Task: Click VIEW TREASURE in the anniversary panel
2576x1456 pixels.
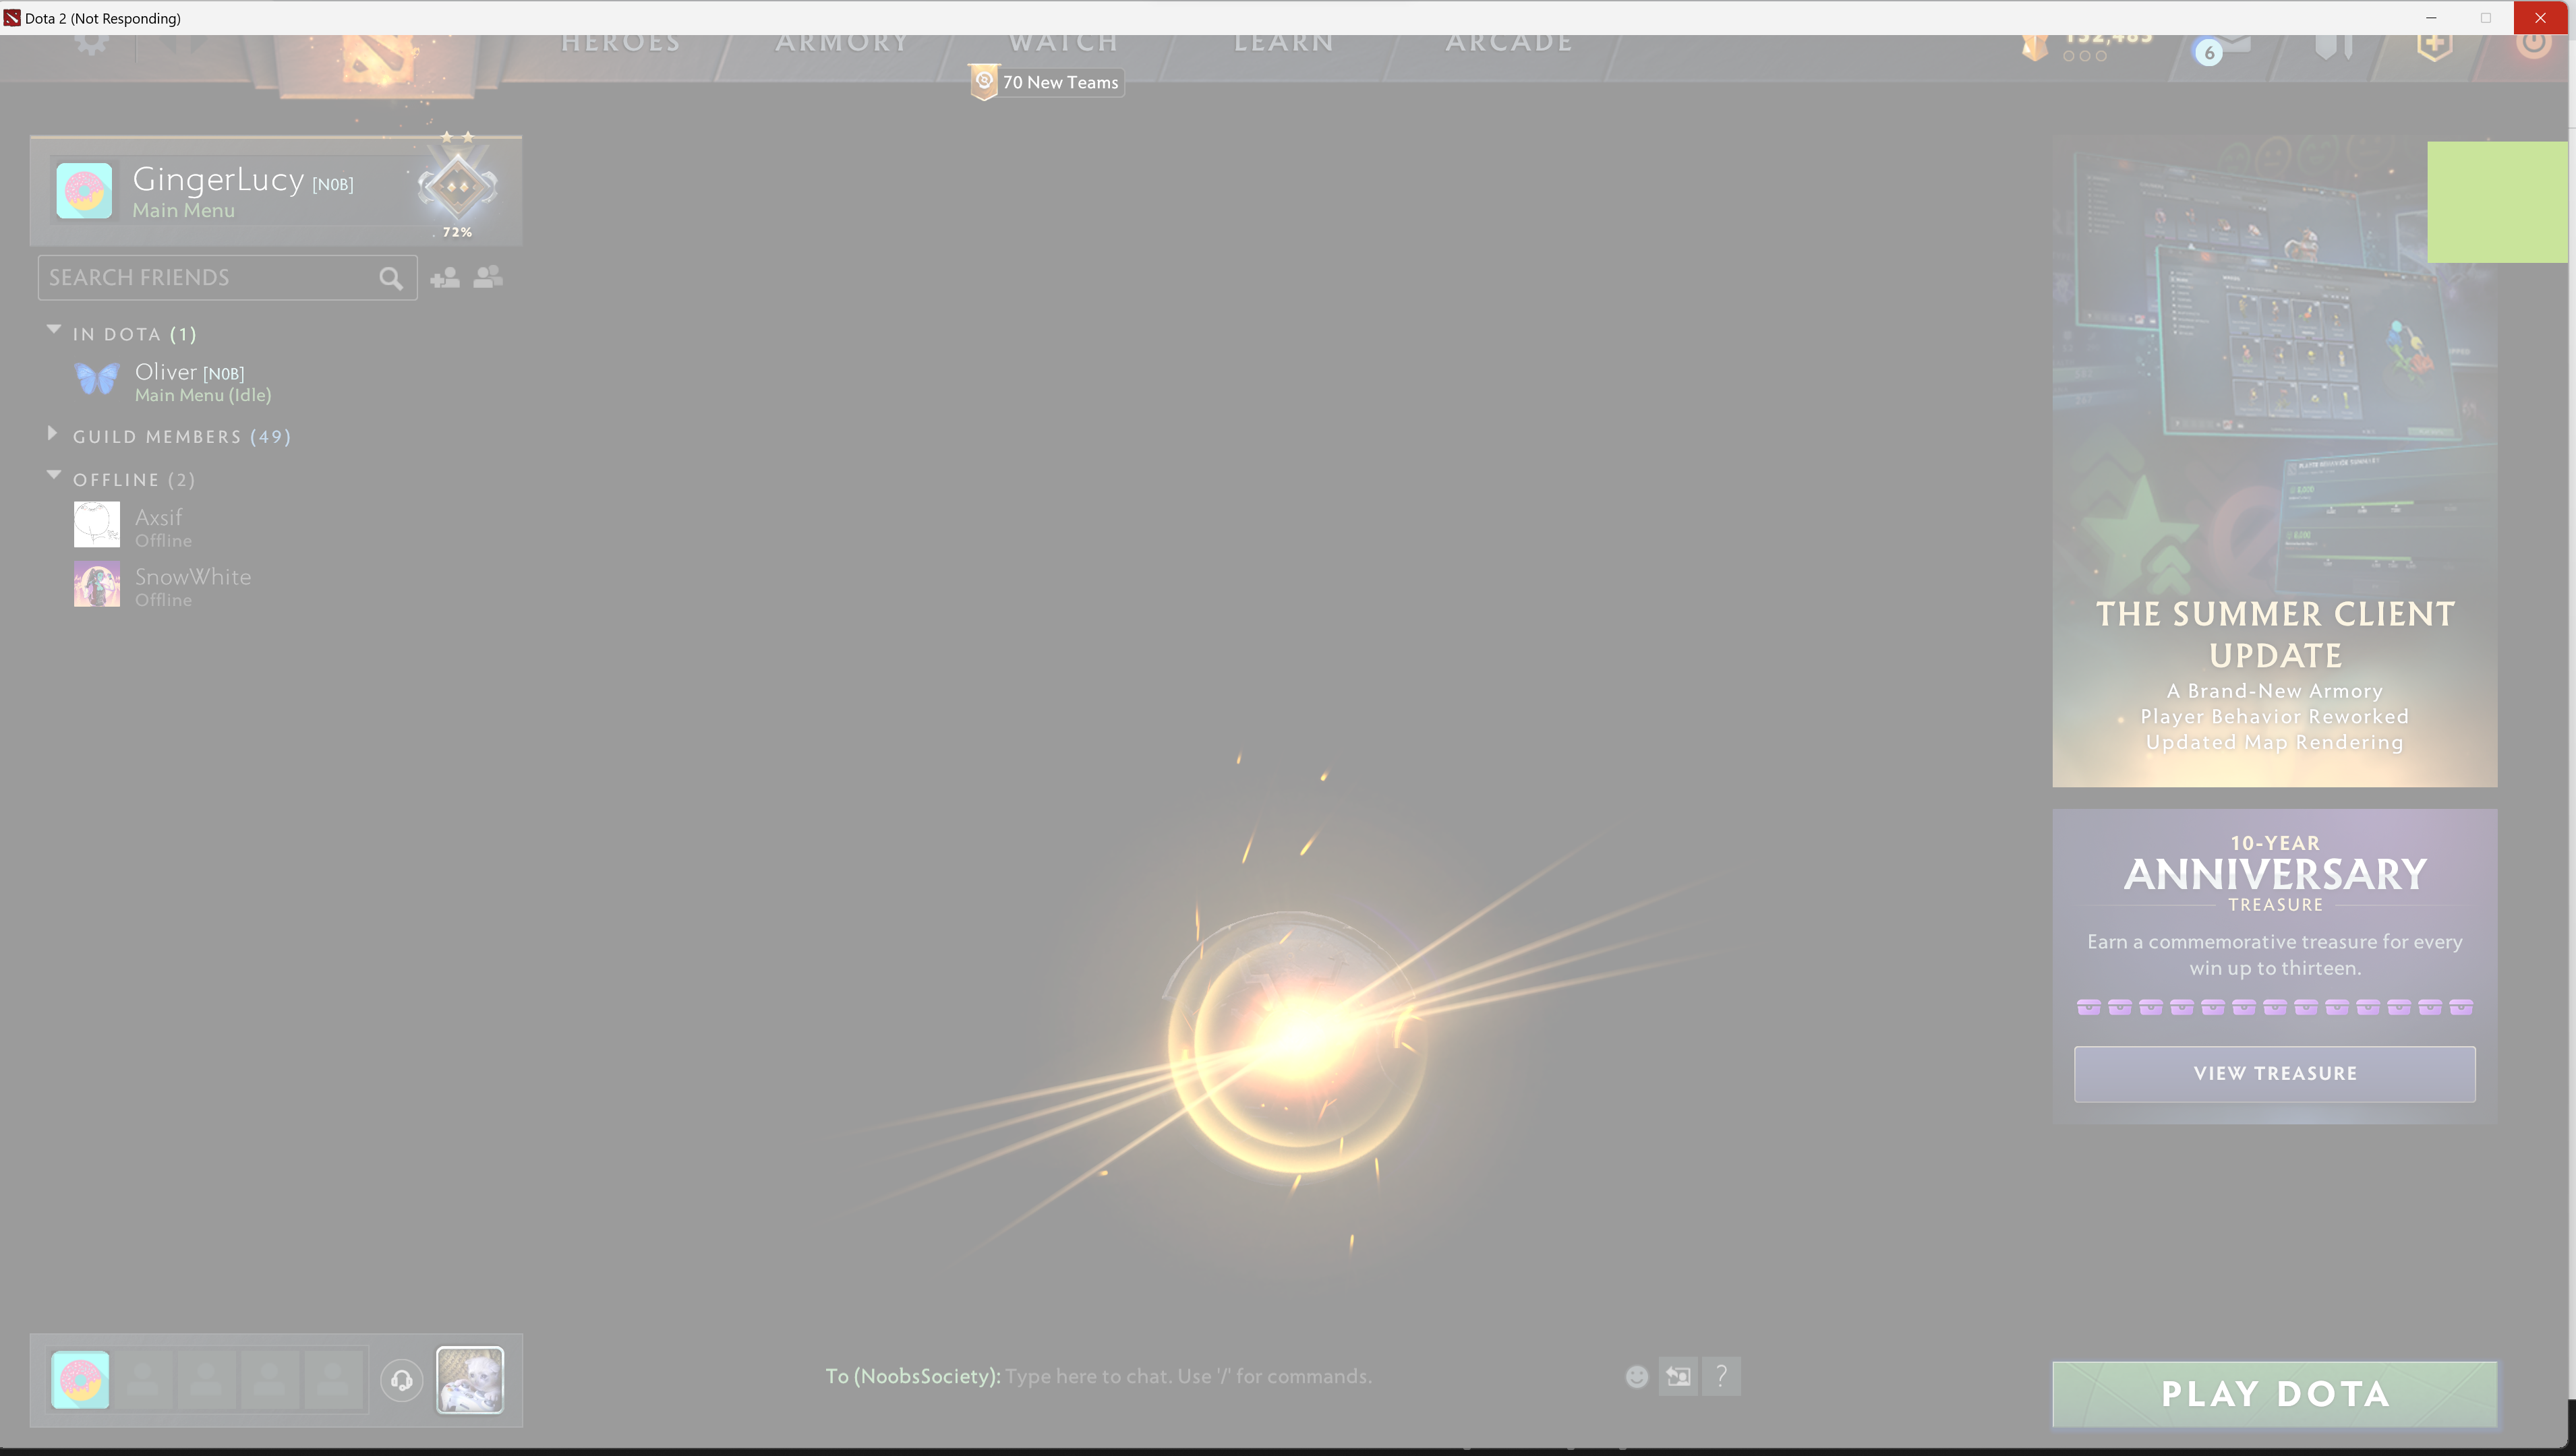Action: (2274, 1073)
